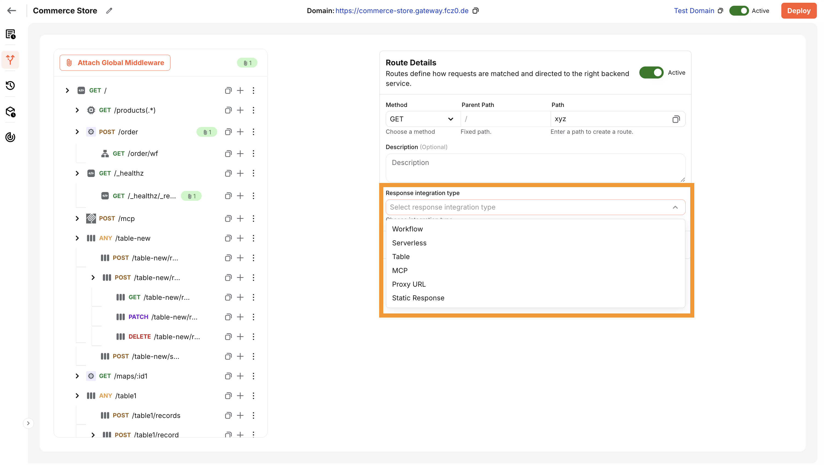Edit the Commerce Store name with pencil
This screenshot has height=465, width=824.
(x=109, y=11)
